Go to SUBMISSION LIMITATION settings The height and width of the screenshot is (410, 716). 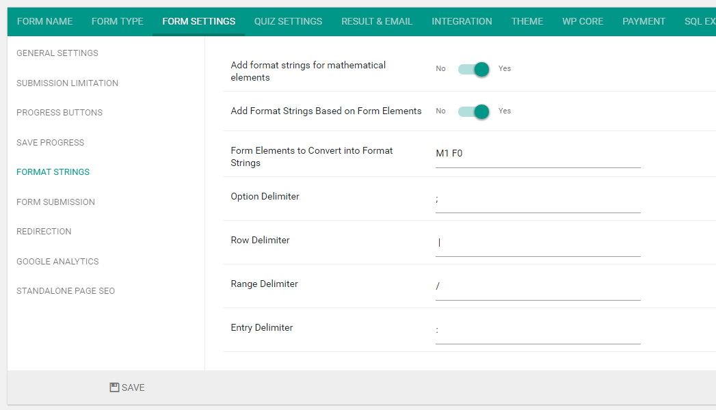67,83
